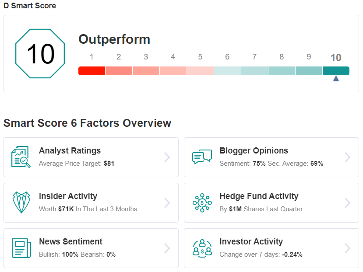Expand Analyst Ratings via its chevron arrow
This screenshot has width=363, height=272.
(x=167, y=157)
